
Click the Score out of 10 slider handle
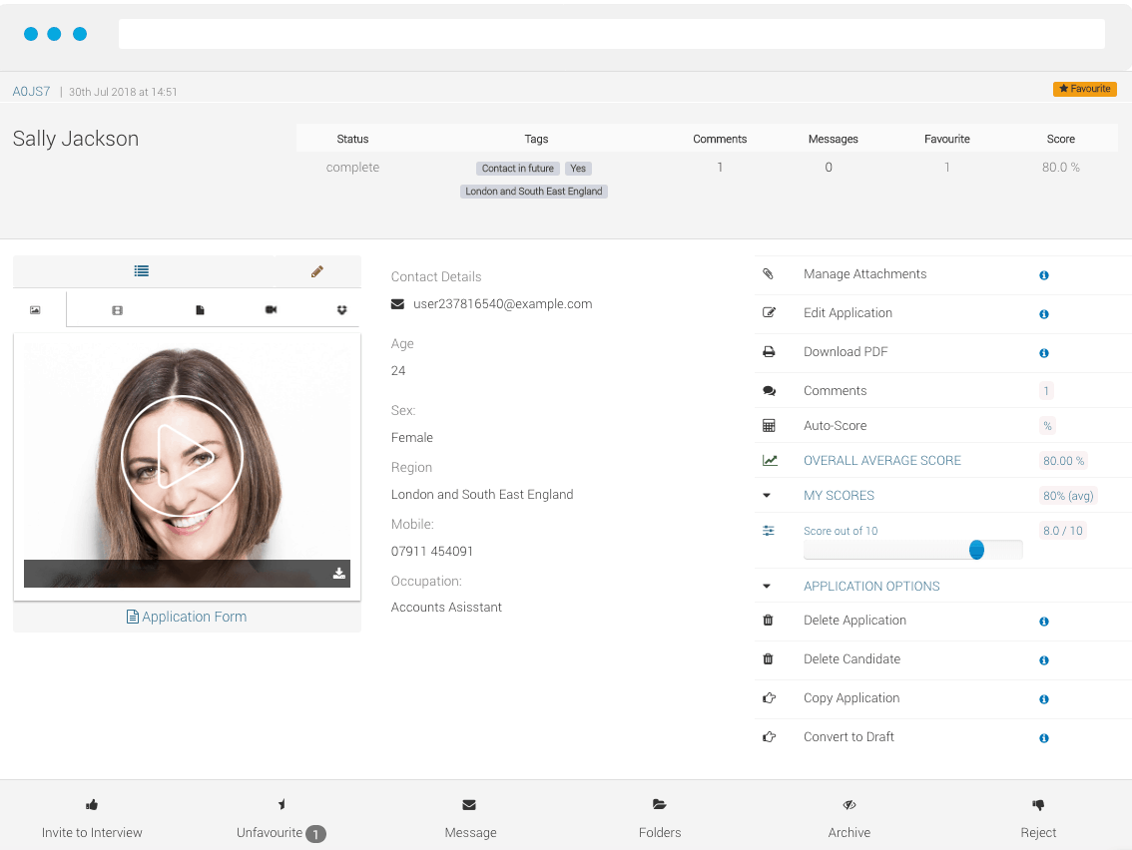point(976,550)
